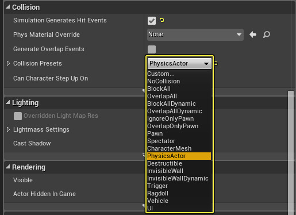Click the details panel vertical scrollbar
296x215 pixels.
[291, 153]
